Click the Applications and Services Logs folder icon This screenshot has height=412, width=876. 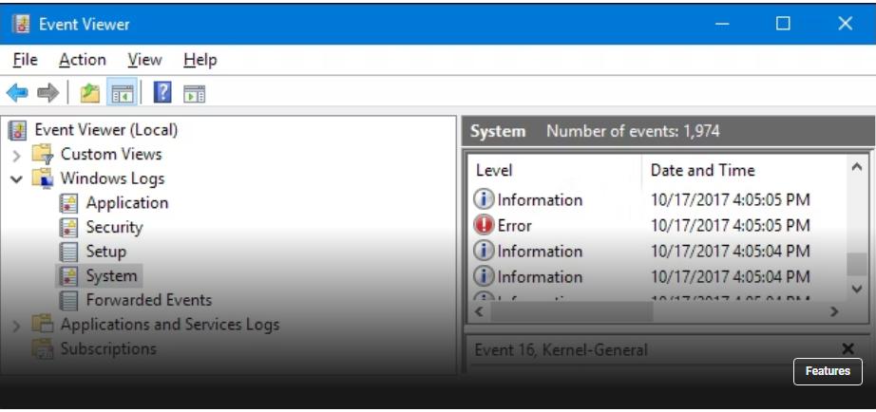click(43, 325)
